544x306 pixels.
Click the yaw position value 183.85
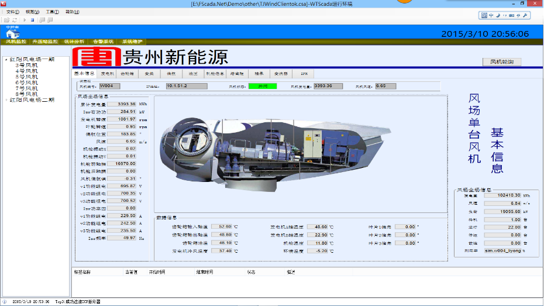click(122, 134)
